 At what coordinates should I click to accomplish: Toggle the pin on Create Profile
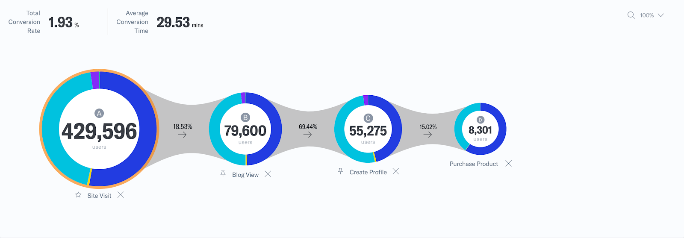(340, 171)
